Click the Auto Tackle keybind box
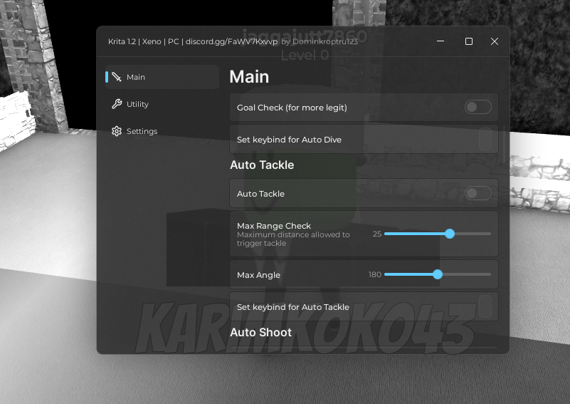Image resolution: width=570 pixels, height=404 pixels. pyautogui.click(x=485, y=306)
